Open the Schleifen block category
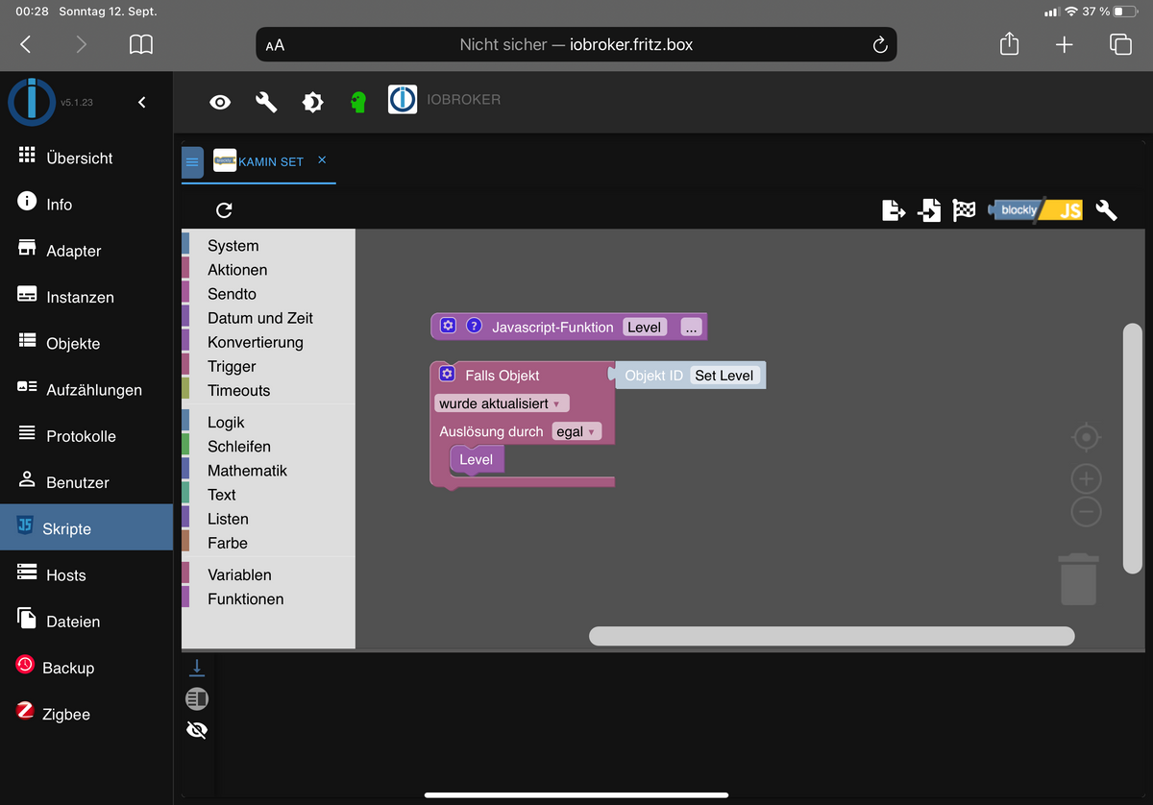1153x805 pixels. [x=268, y=447]
